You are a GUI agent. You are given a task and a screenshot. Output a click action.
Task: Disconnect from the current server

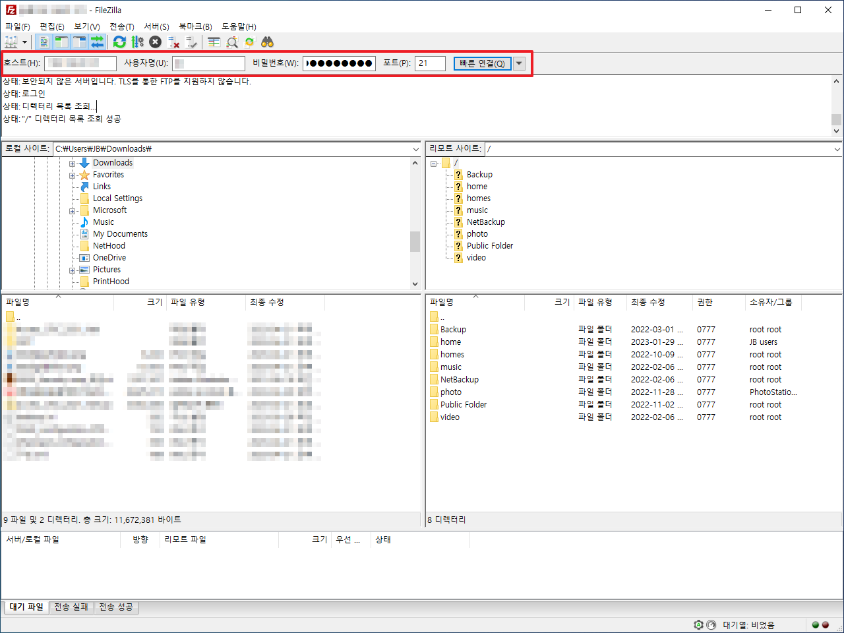point(173,42)
